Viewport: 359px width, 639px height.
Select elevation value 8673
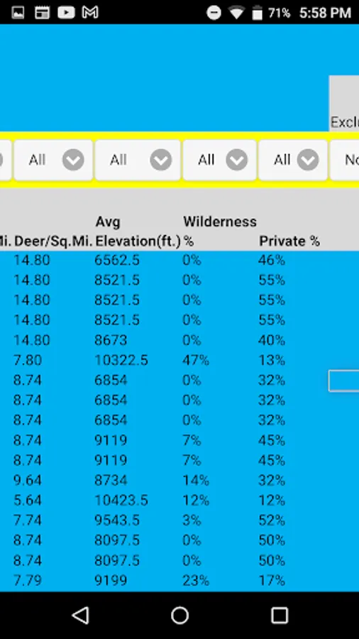coord(111,340)
